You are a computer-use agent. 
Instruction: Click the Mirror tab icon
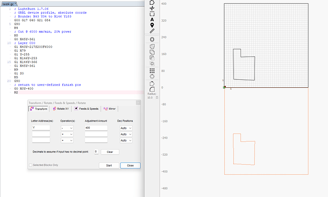pyautogui.click(x=106, y=109)
